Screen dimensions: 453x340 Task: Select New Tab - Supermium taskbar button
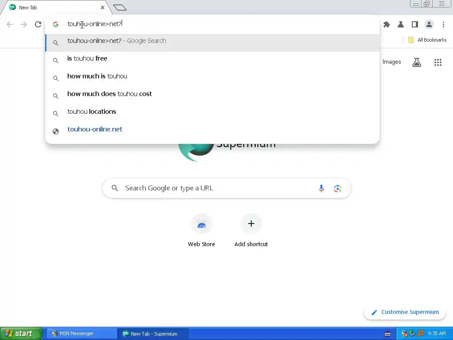[153, 334]
